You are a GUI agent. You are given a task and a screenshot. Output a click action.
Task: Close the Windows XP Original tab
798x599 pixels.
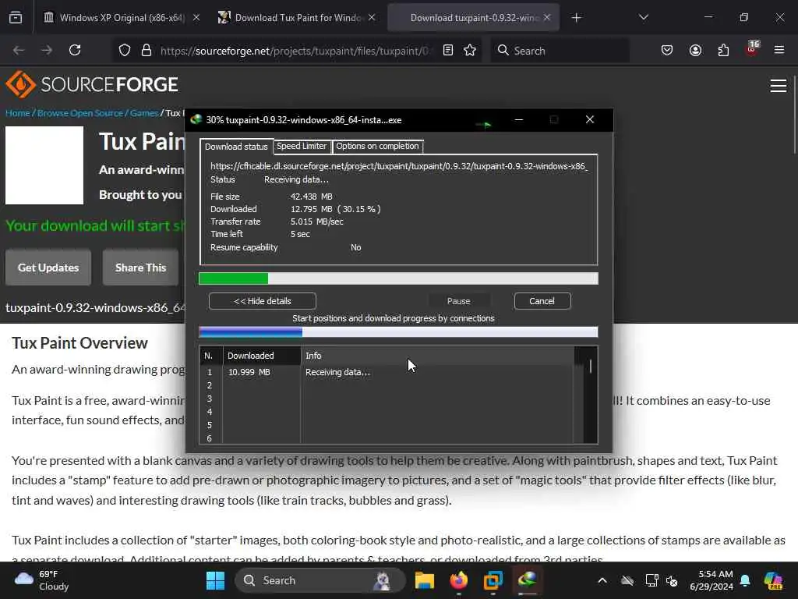click(x=196, y=18)
